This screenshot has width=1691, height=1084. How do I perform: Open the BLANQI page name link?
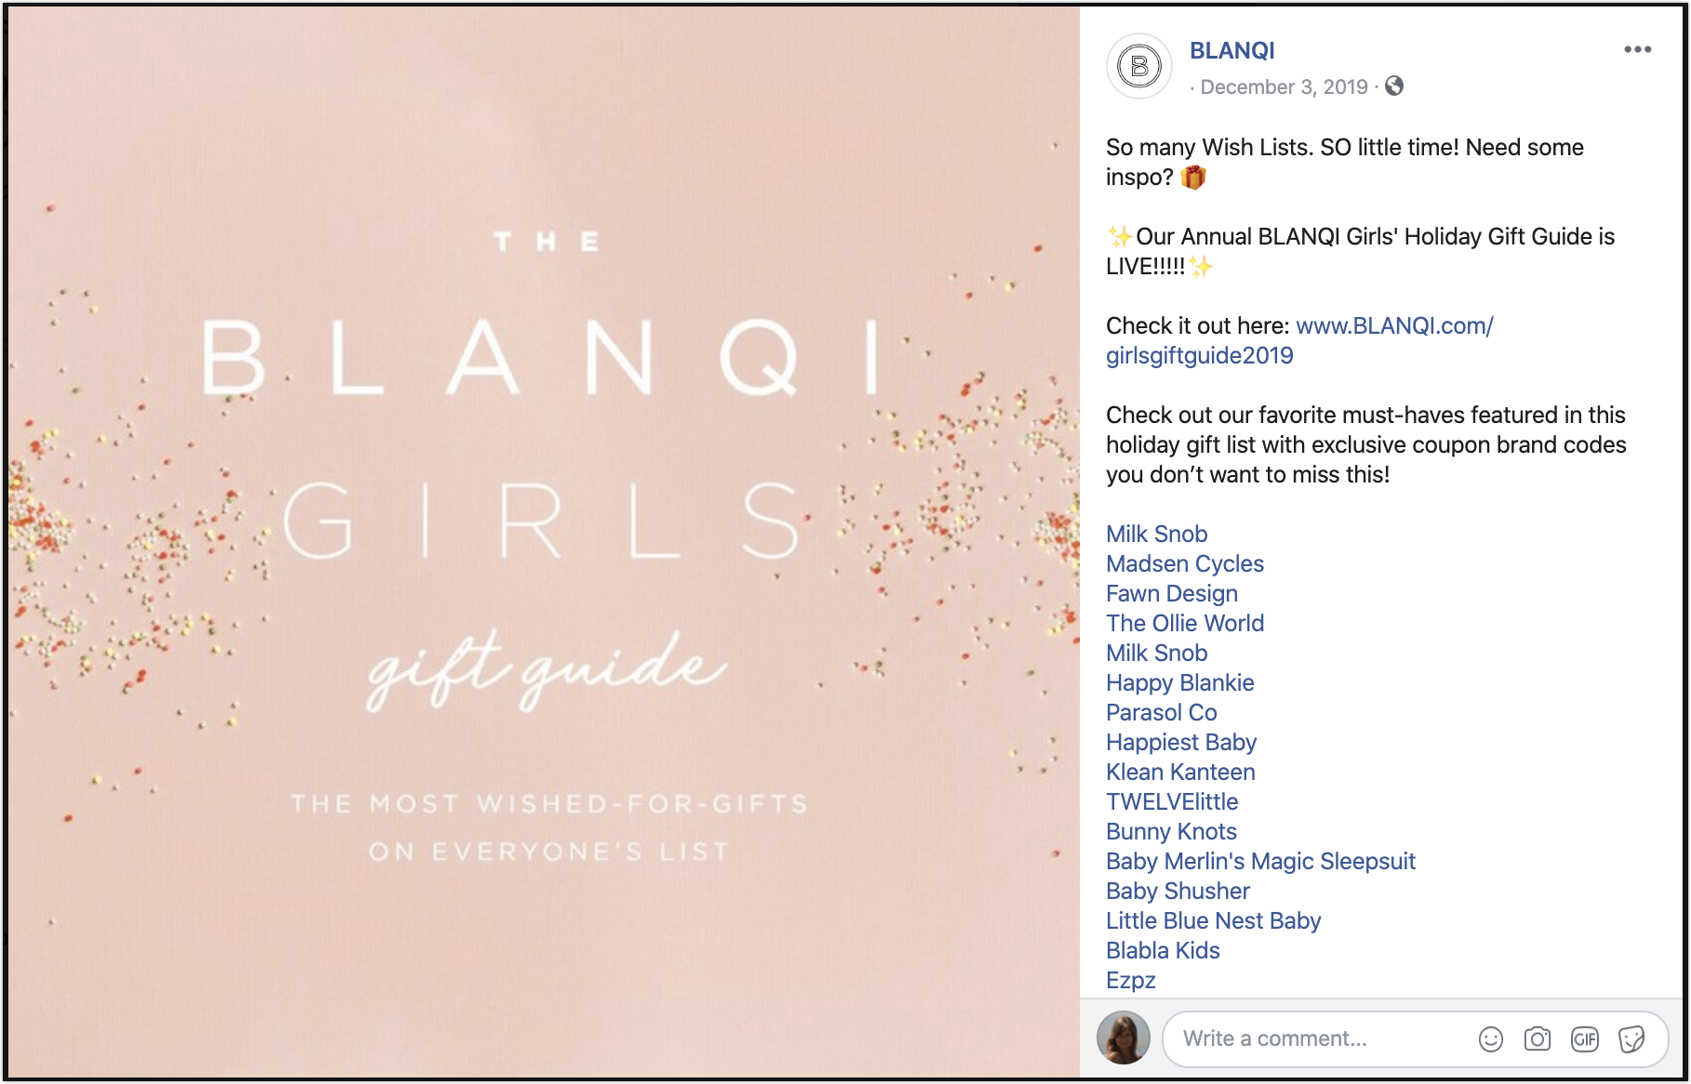click(1232, 51)
